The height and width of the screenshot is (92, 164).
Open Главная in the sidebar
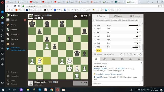click(x=14, y=20)
